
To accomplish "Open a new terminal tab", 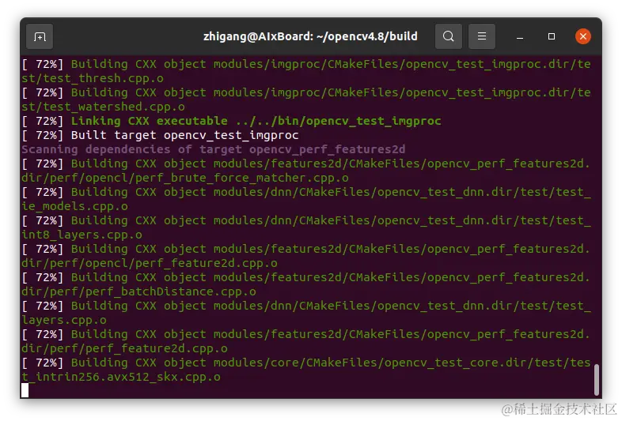I will pyautogui.click(x=40, y=36).
